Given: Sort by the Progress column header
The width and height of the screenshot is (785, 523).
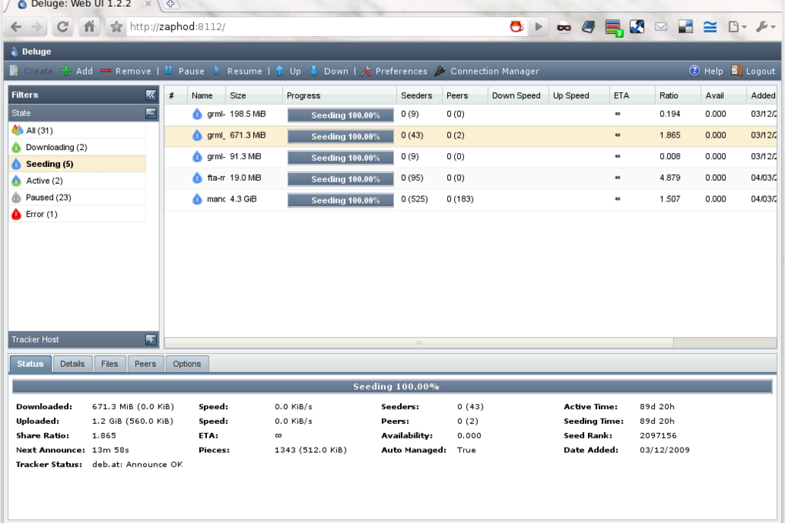Looking at the screenshot, I should (339, 95).
